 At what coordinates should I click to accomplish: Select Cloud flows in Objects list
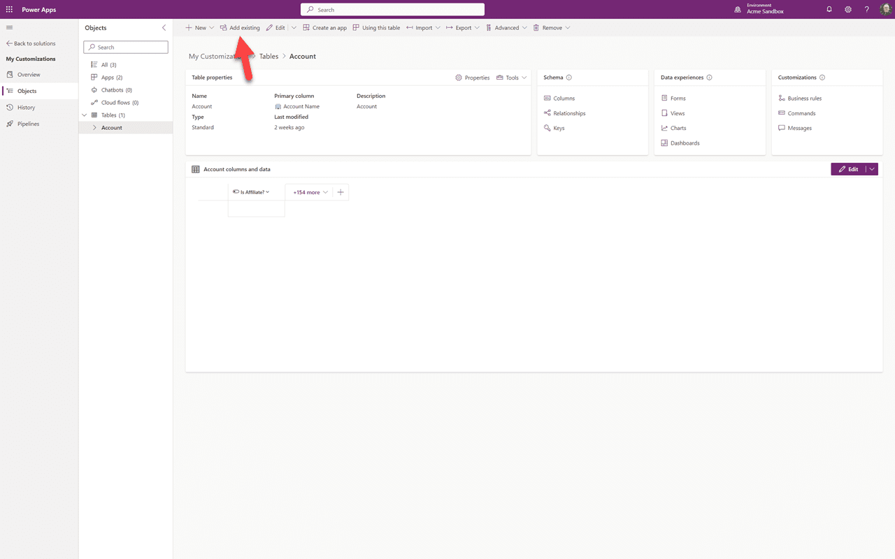pyautogui.click(x=120, y=103)
